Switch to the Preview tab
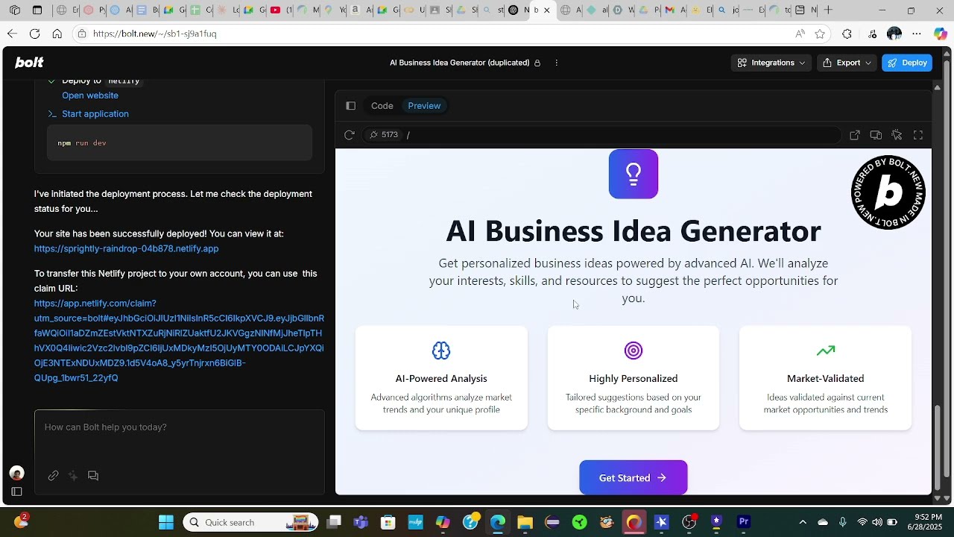 pyautogui.click(x=424, y=106)
